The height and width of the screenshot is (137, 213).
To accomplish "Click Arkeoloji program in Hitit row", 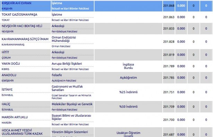I will point(58,52).
